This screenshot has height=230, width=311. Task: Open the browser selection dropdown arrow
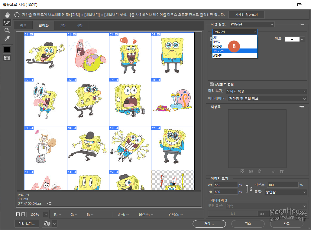pyautogui.click(x=54, y=224)
